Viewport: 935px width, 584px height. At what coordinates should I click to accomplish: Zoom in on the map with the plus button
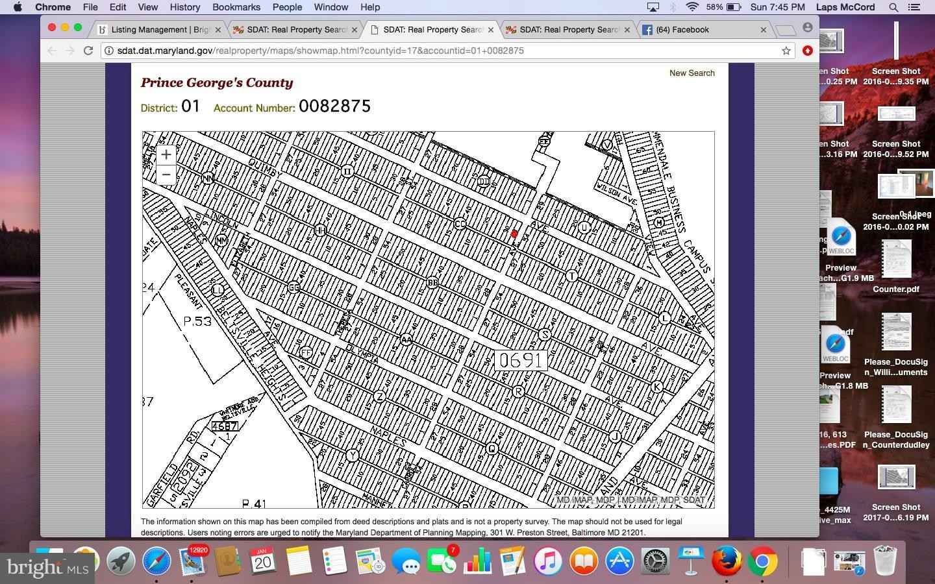pos(166,154)
